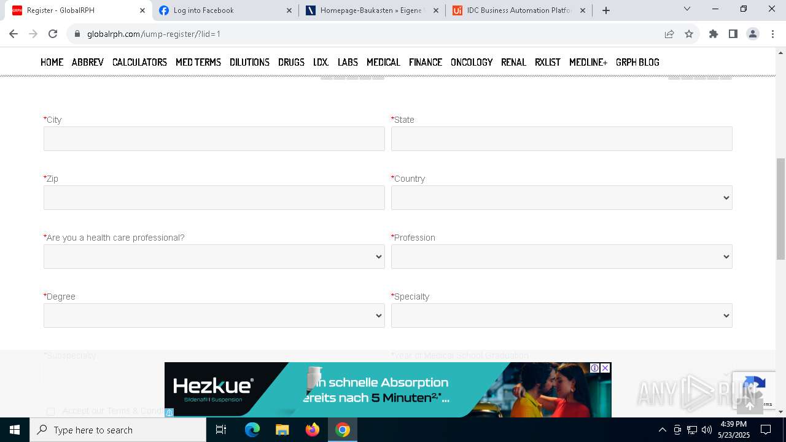Open volume control in system tray
The image size is (786, 442).
[x=707, y=430]
